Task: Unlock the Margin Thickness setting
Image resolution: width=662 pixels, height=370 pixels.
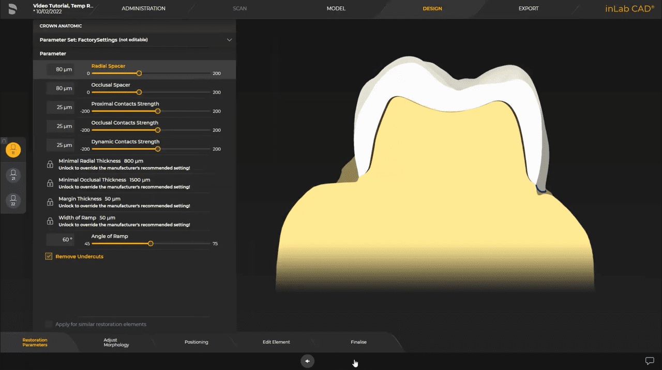Action: (x=50, y=202)
